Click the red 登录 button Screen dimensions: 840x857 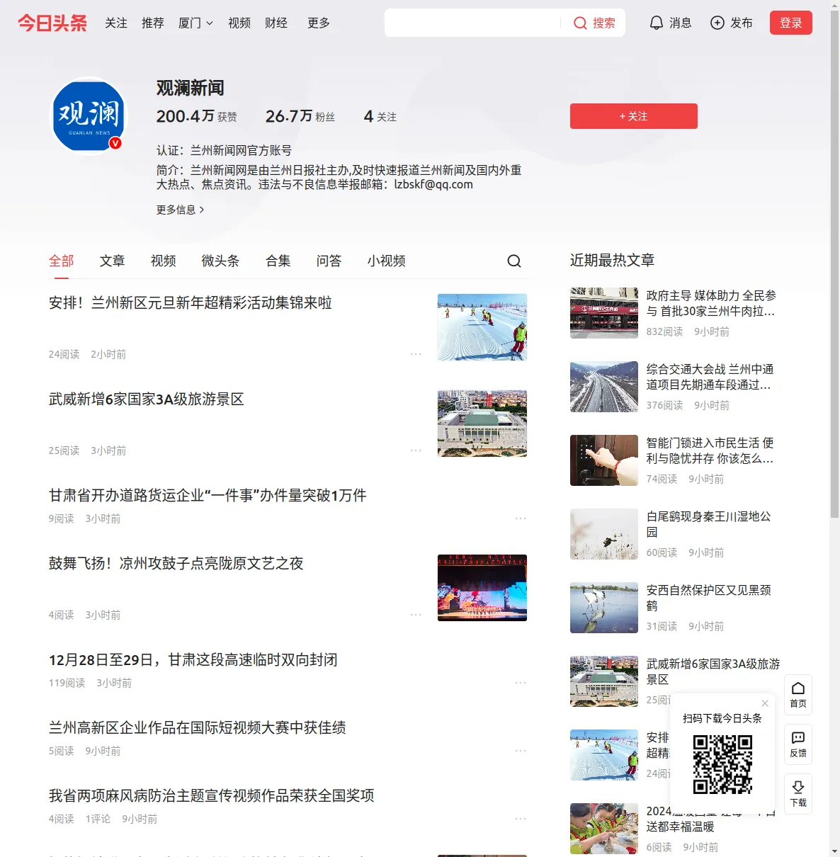coord(791,23)
